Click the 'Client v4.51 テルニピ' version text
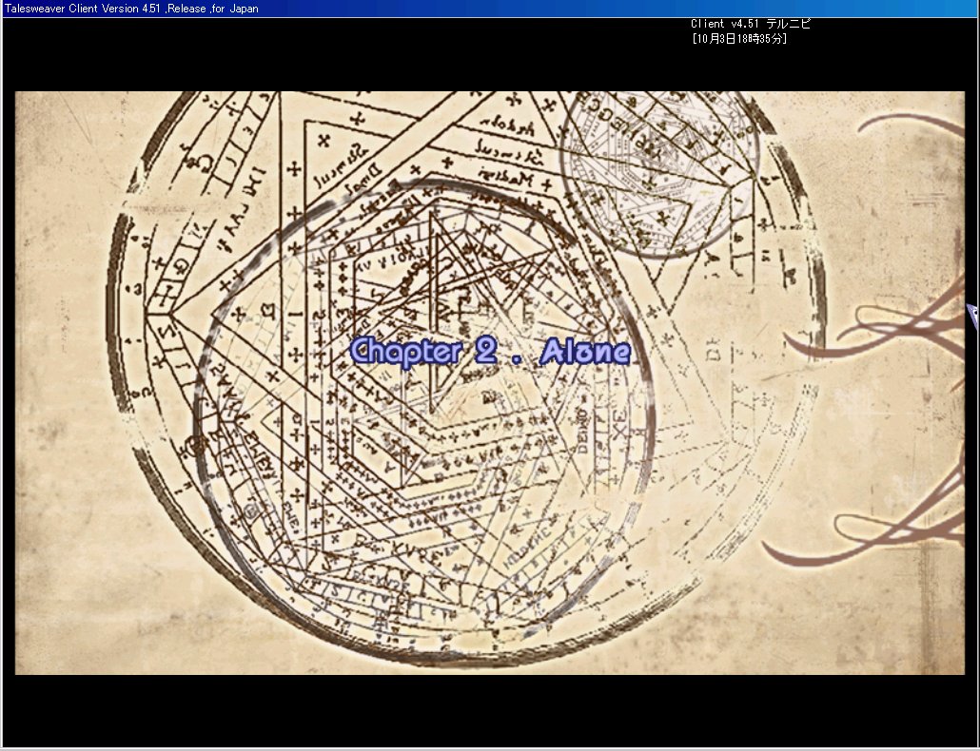This screenshot has width=980, height=751. pos(751,24)
